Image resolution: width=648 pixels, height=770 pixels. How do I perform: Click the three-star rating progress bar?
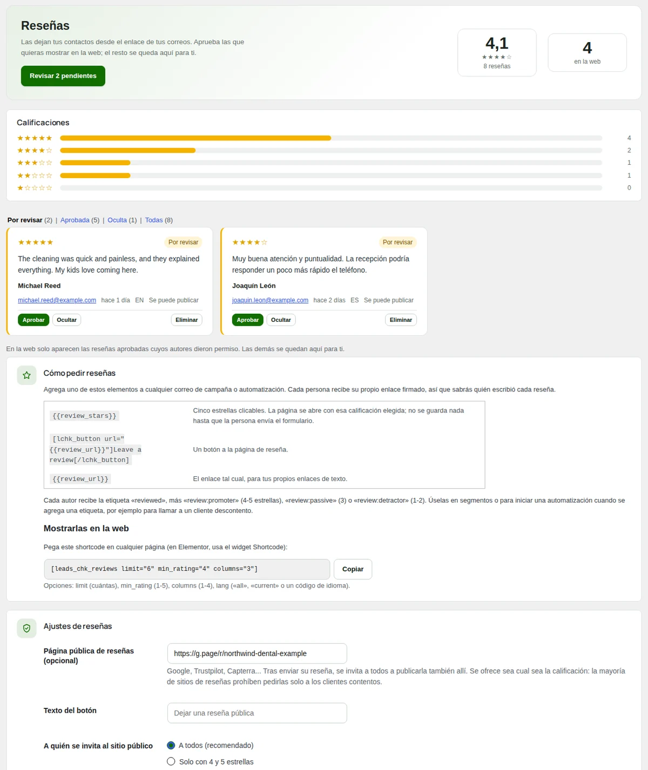coord(331,163)
